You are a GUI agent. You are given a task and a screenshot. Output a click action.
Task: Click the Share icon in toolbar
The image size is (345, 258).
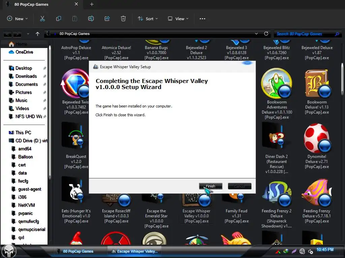[x=107, y=19]
